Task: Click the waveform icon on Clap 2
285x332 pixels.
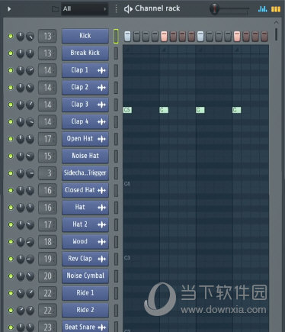Action: click(101, 88)
